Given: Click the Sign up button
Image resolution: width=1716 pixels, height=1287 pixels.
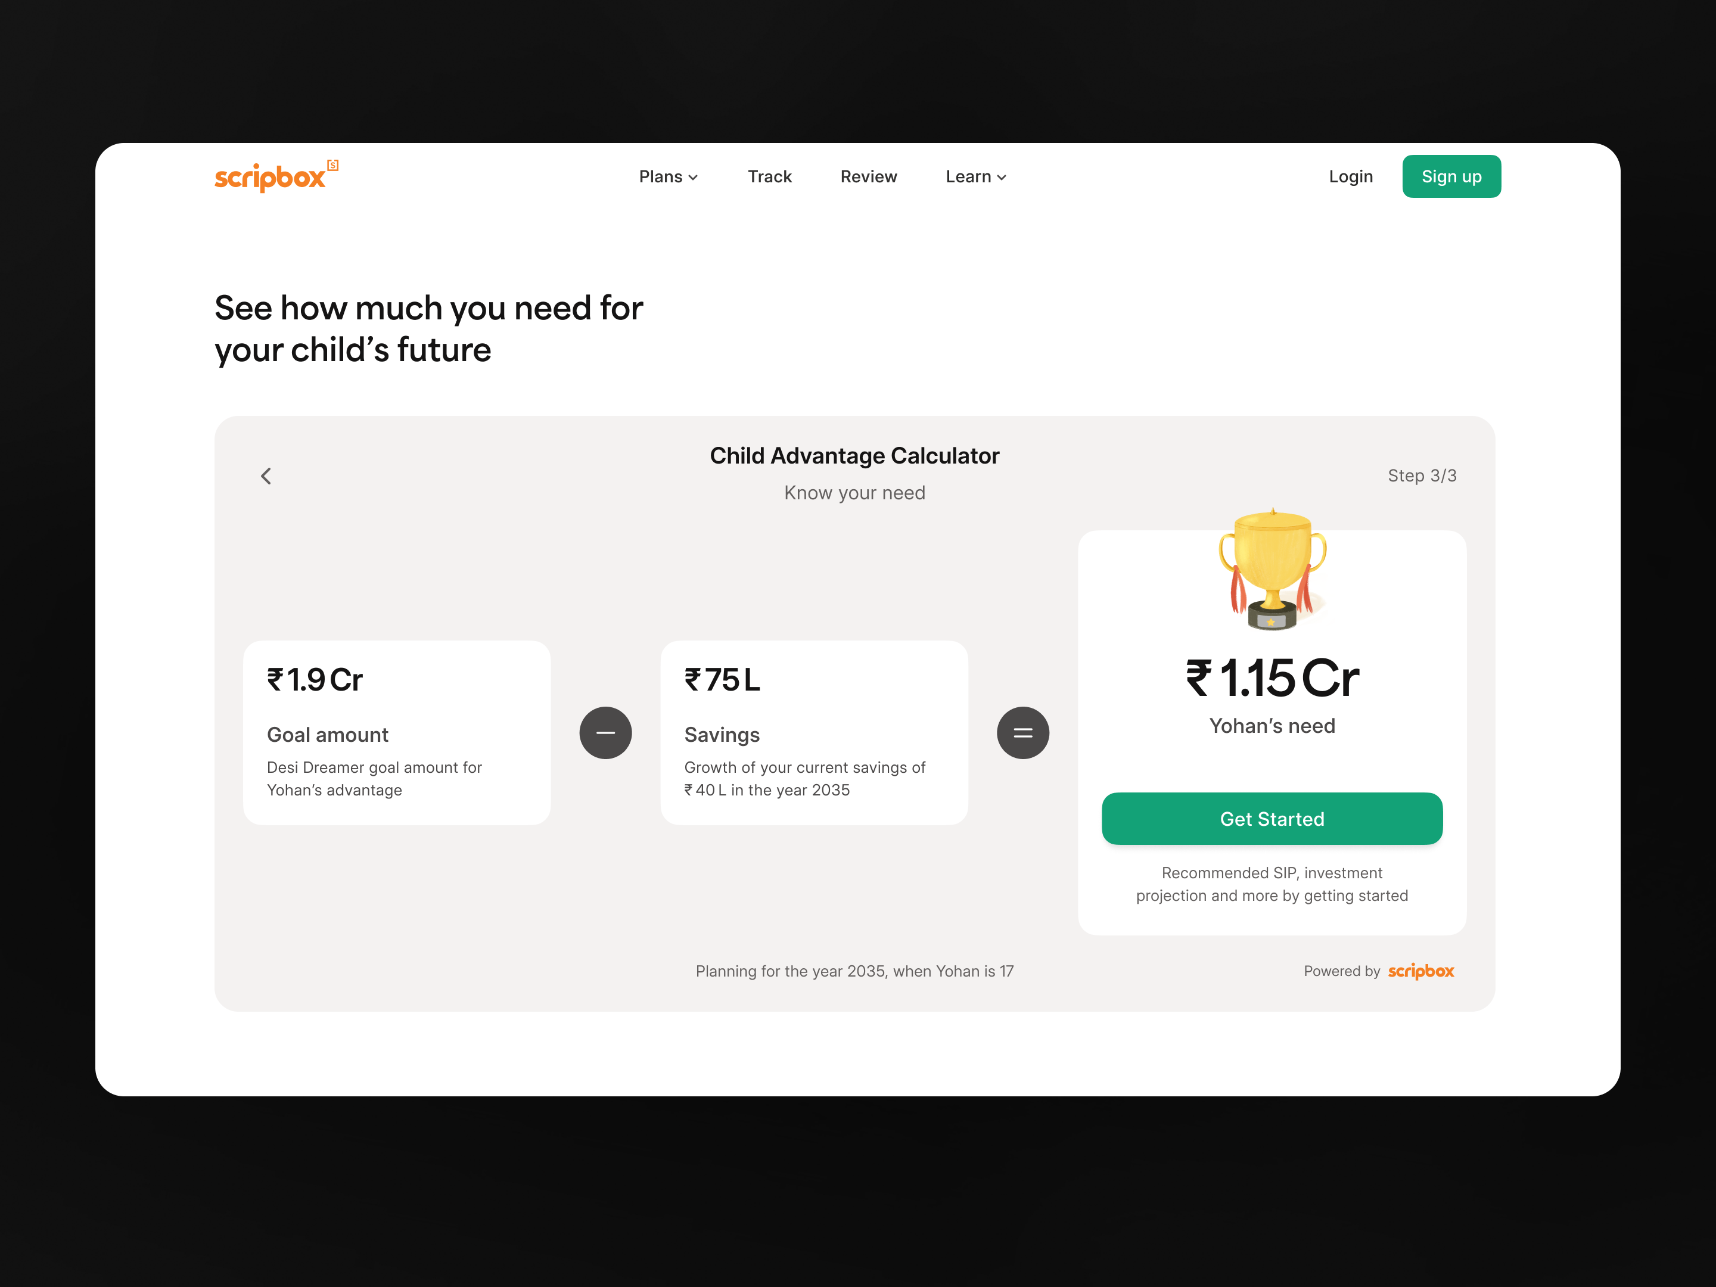Looking at the screenshot, I should tap(1451, 176).
